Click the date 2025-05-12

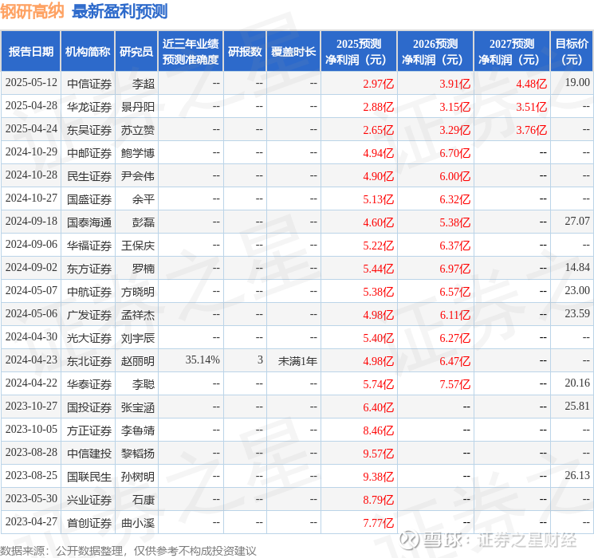(x=31, y=83)
